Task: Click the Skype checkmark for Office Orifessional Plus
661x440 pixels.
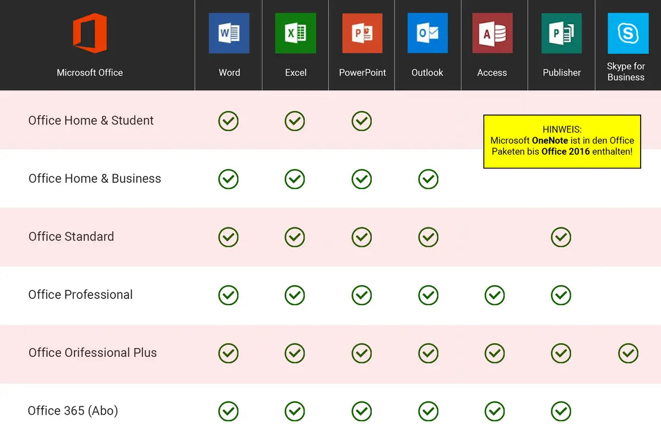Action: [x=628, y=353]
